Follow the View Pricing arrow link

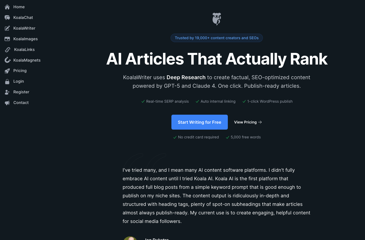tap(248, 122)
